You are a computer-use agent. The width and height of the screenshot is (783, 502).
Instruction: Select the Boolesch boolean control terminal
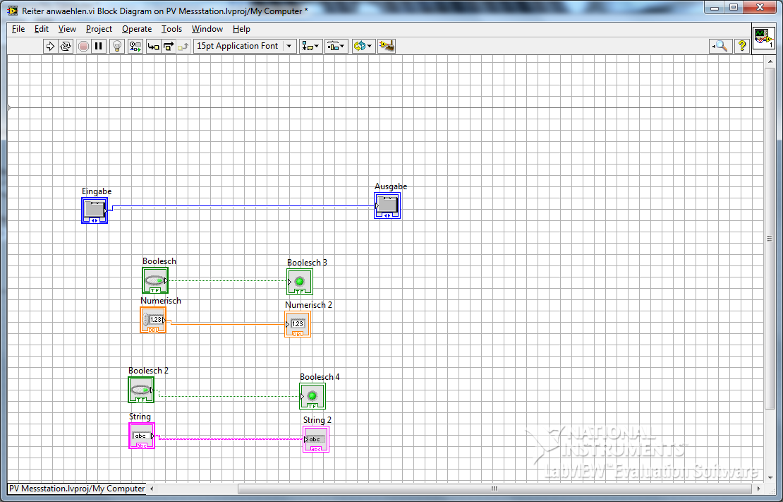(155, 280)
